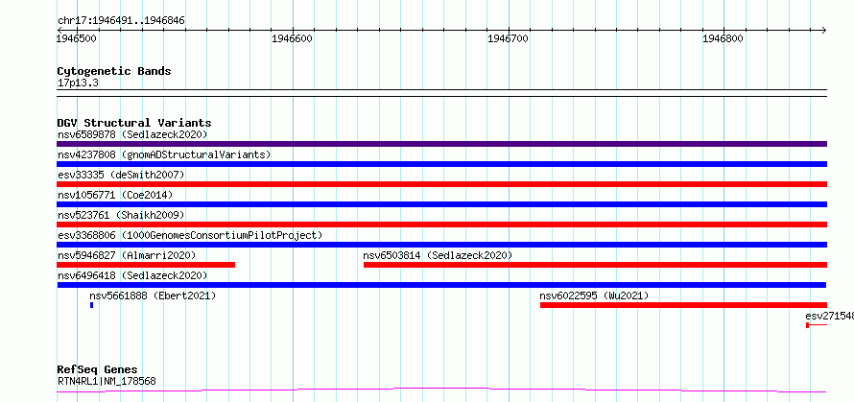
Task: Click variant label esv33335 (deSmith2007)
Action: click(121, 175)
